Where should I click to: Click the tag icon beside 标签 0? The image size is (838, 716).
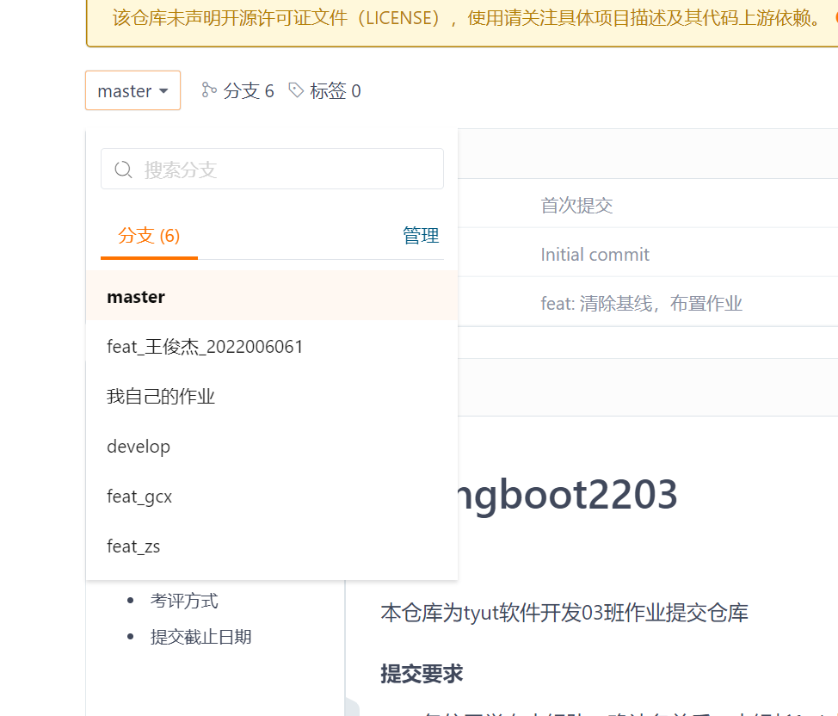[x=296, y=89]
